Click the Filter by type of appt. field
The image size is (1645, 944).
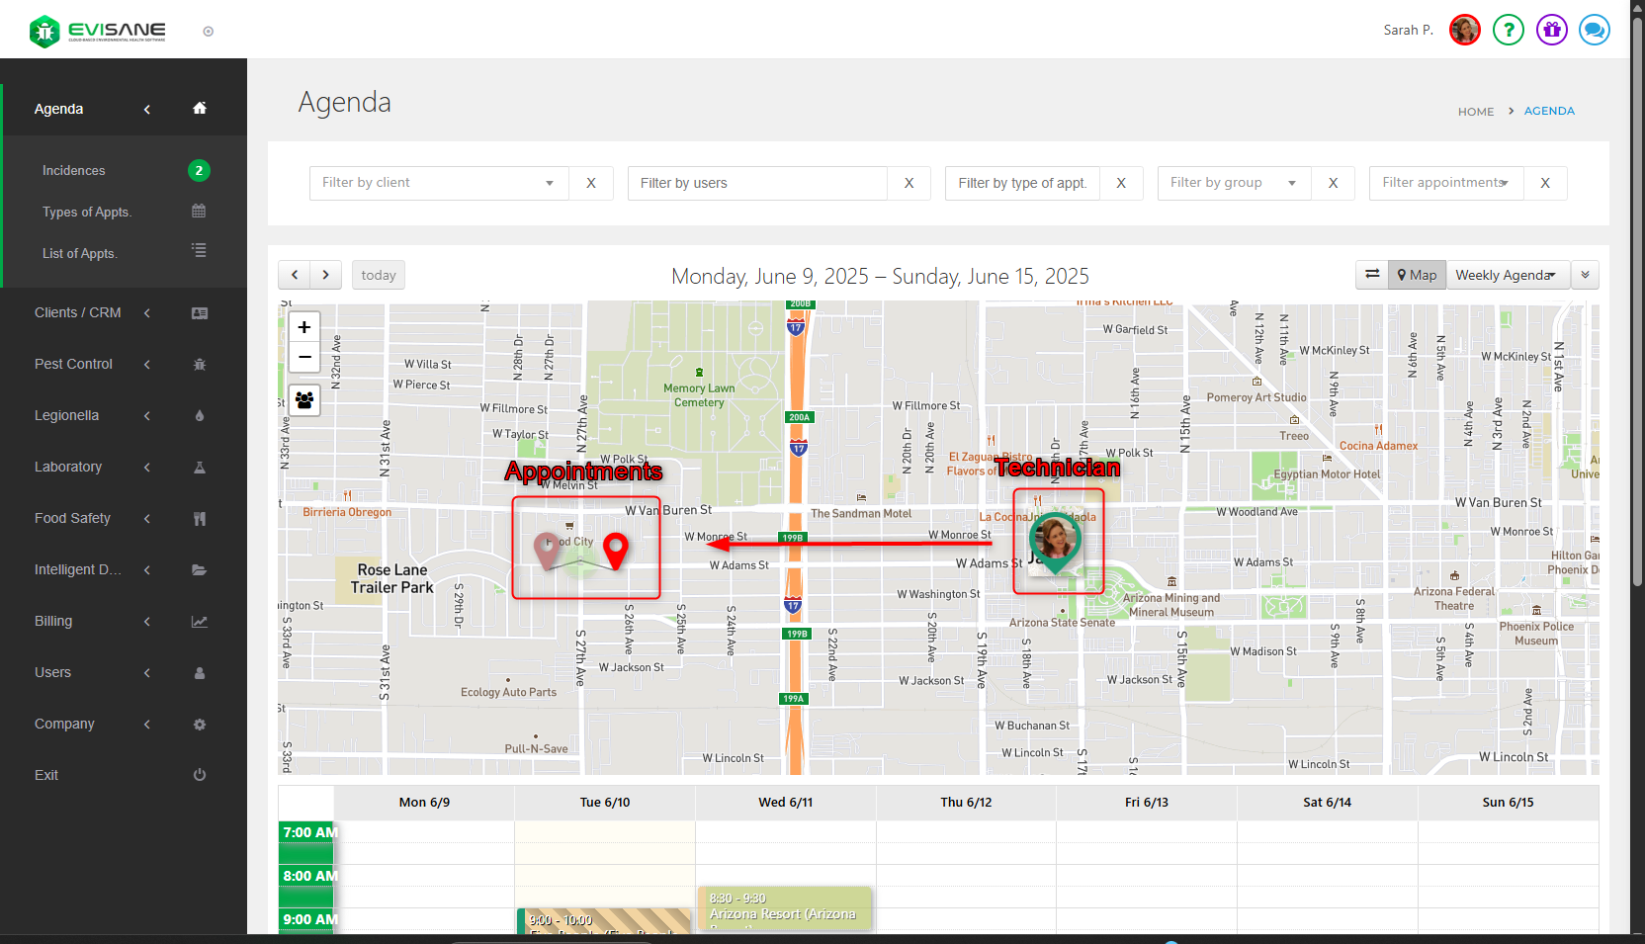(1022, 183)
